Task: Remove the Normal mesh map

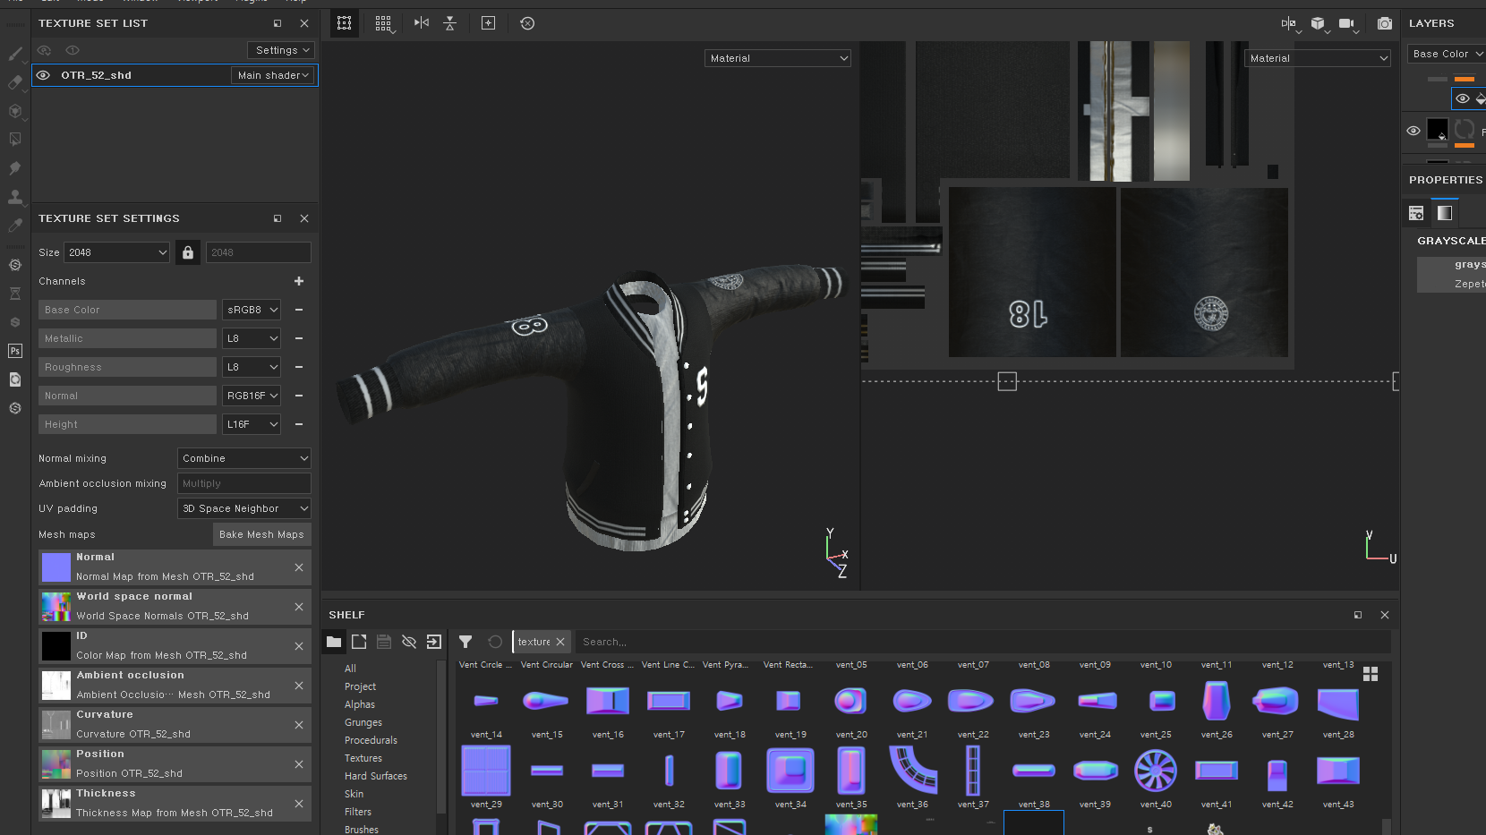Action: click(299, 567)
